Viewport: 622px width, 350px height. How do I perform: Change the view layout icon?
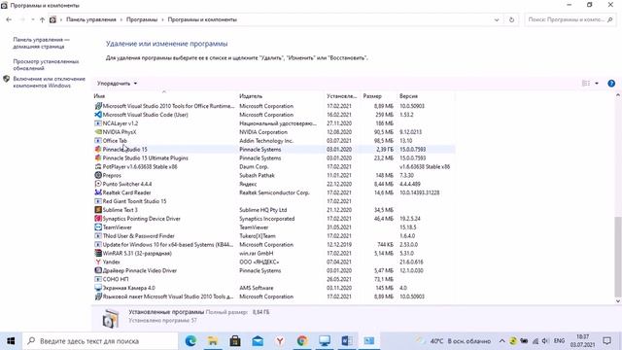(585, 84)
